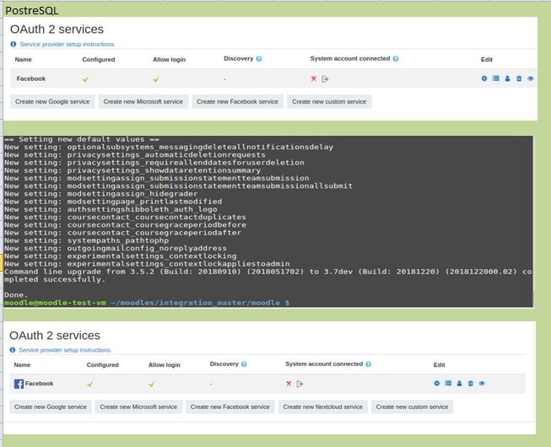Open user field mappings icon in upper Facebook row
Screen dimensions: 551x447
[507, 78]
